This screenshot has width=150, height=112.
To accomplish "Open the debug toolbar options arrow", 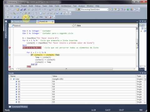I will 54,17.
